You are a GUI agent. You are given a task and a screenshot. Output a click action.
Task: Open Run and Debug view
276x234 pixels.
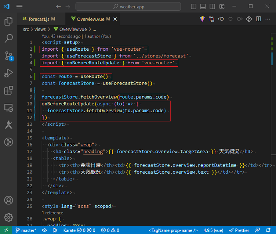pyautogui.click(x=8, y=73)
